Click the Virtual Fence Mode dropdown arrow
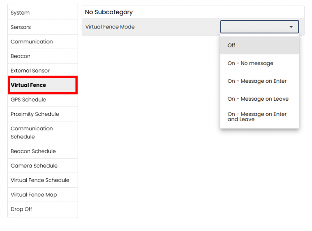The image size is (312, 231). 291,27
